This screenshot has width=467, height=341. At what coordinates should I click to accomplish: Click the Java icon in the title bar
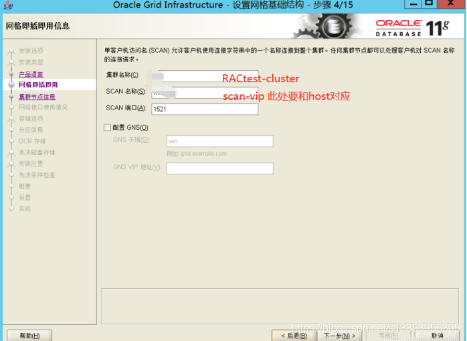[x=8, y=5]
